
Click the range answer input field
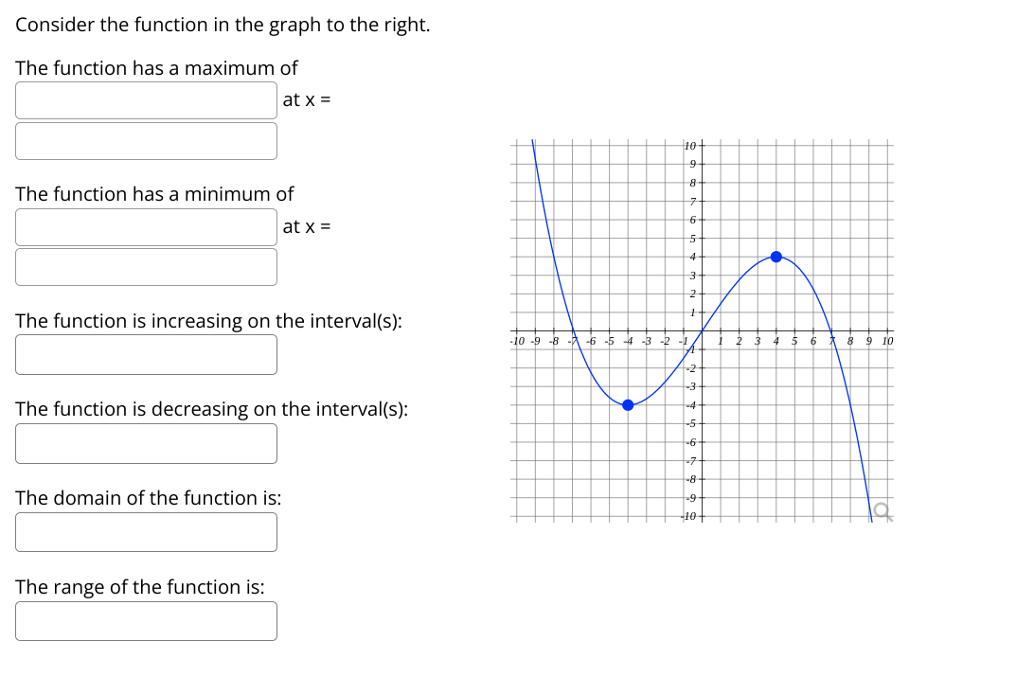click(146, 620)
